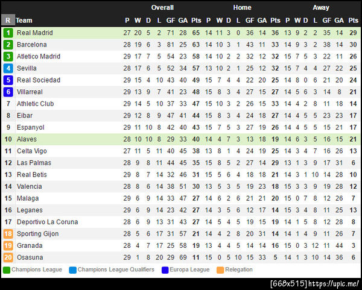
Task: Click the Deportivo La Coruna team name
Action: tap(47, 222)
